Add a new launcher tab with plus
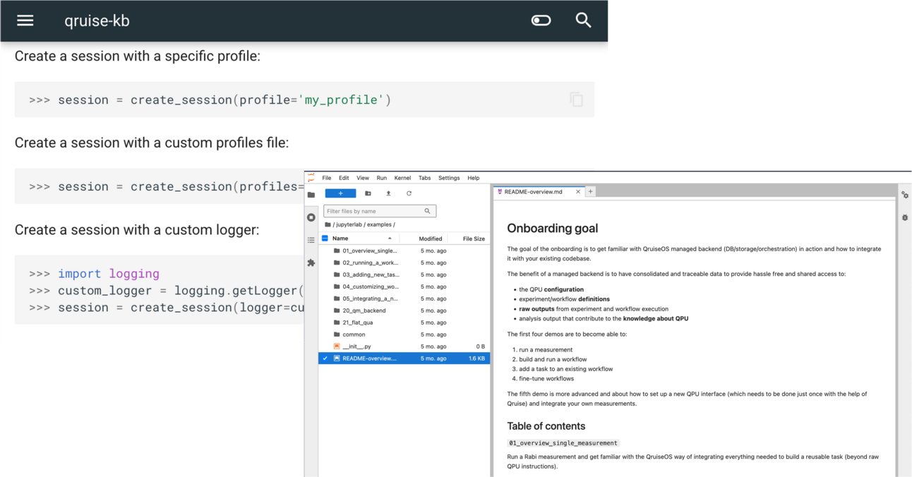912x477 pixels. 591,191
